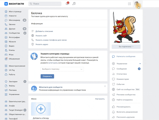Click the squirrel ninja group avatar
The height and width of the screenshot is (120, 159).
[x=126, y=27]
